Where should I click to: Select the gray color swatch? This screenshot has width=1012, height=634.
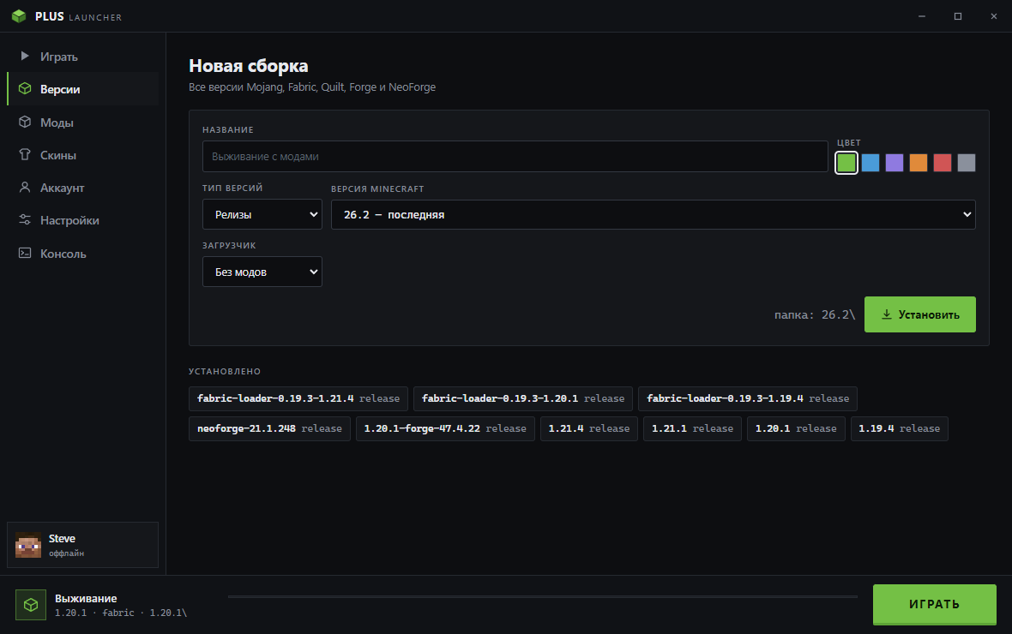pos(967,163)
